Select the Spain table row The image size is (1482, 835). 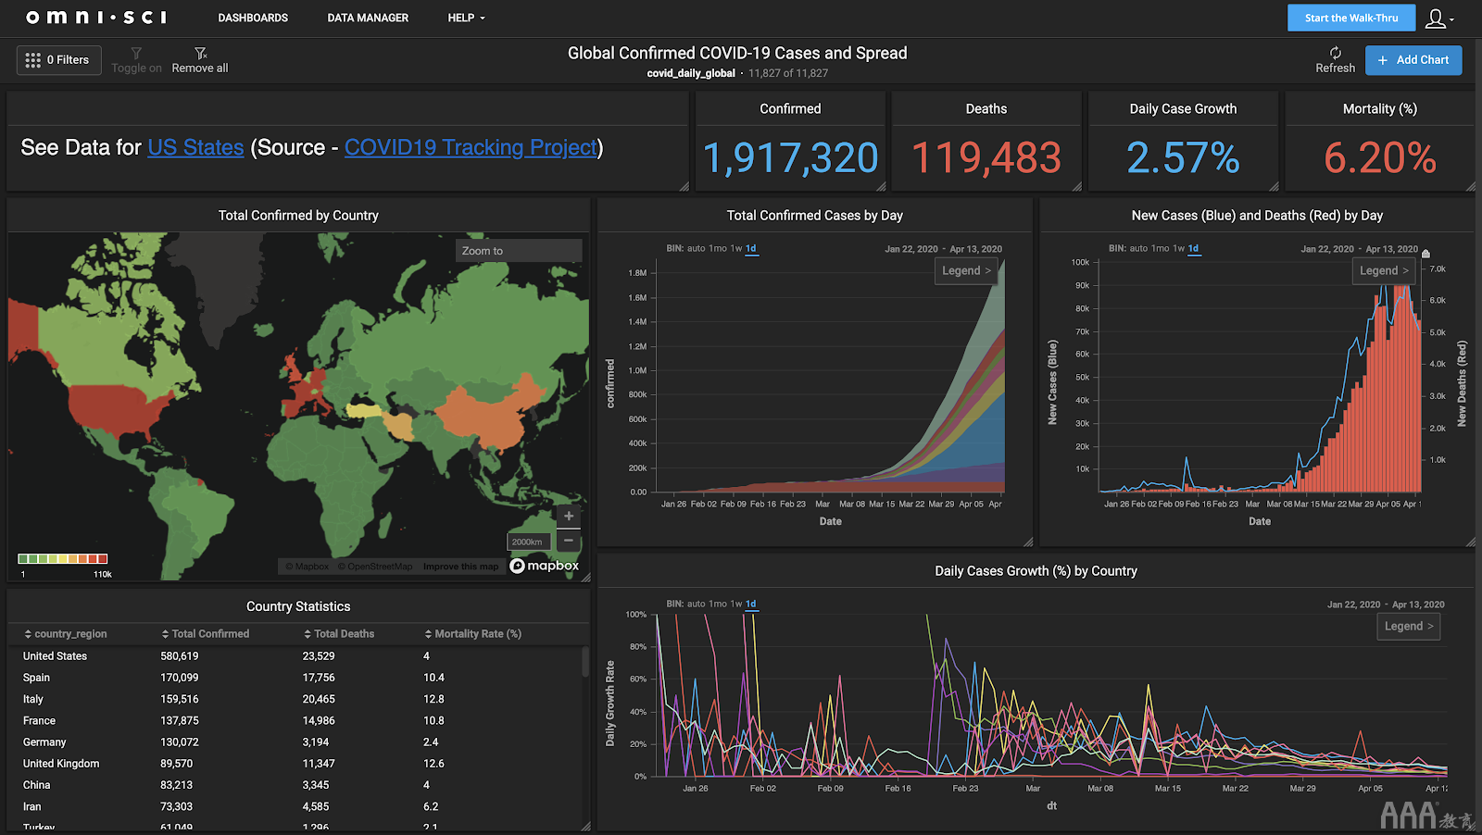click(295, 678)
